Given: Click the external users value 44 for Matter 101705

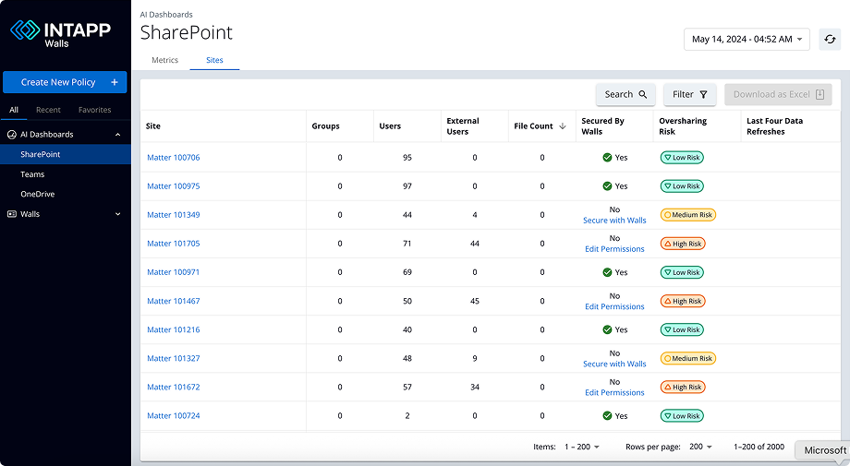Looking at the screenshot, I should (x=475, y=244).
